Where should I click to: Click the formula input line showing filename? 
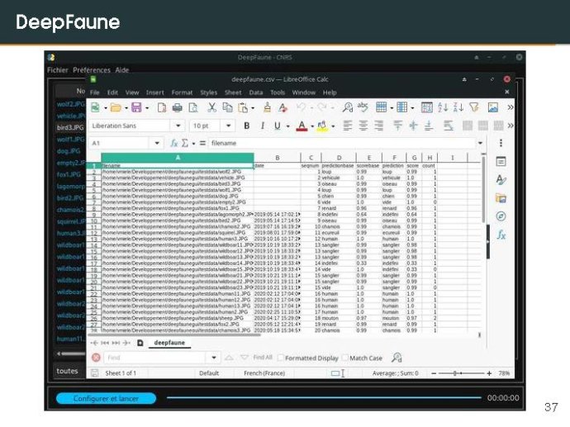(342, 143)
